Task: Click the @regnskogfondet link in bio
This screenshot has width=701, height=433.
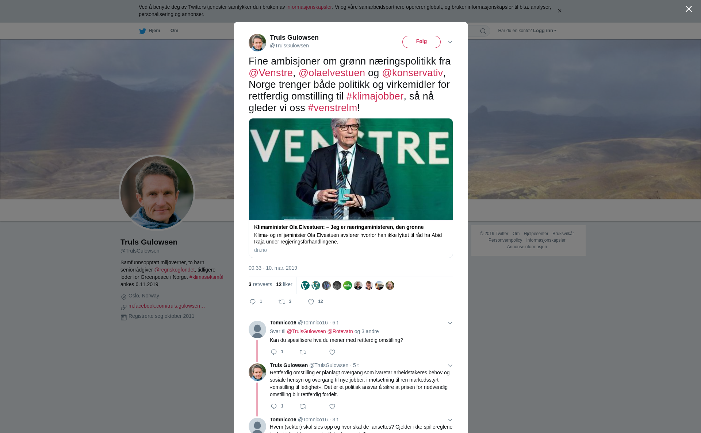Action: click(x=175, y=270)
